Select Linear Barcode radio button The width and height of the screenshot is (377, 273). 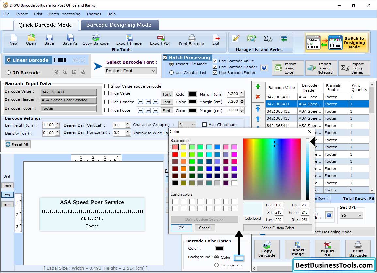9,60
